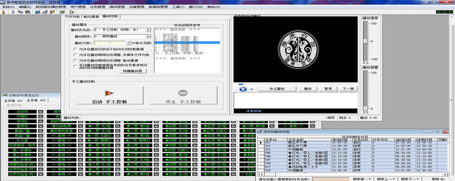Open the 任务管理 menu
The height and width of the screenshot is (181, 455).
click(97, 7)
